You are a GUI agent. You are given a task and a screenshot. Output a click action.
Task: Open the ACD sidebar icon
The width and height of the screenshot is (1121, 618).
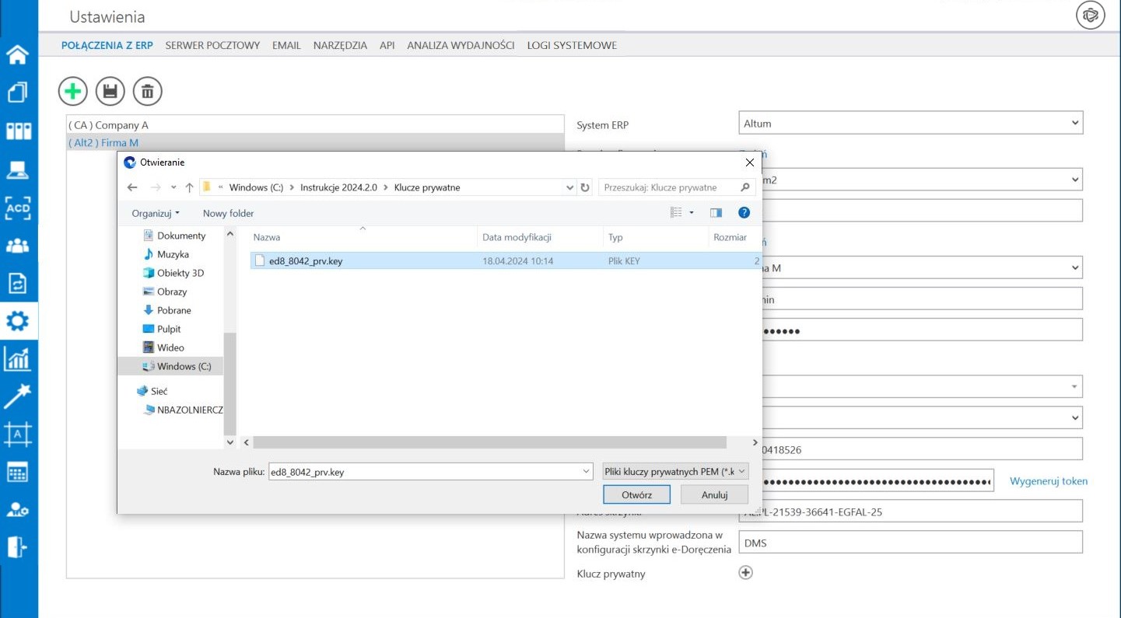[18, 208]
